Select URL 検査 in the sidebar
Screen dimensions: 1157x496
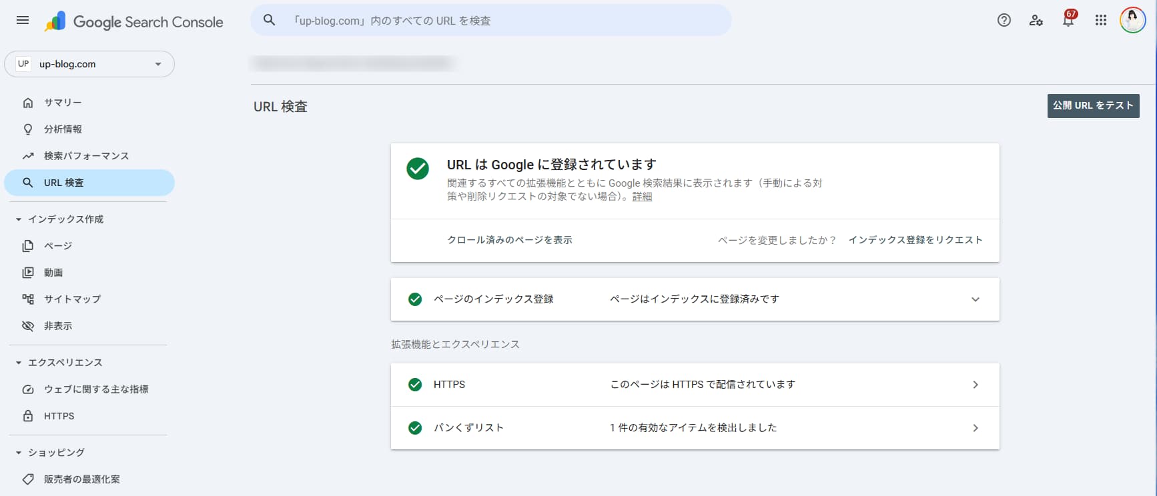(x=89, y=183)
